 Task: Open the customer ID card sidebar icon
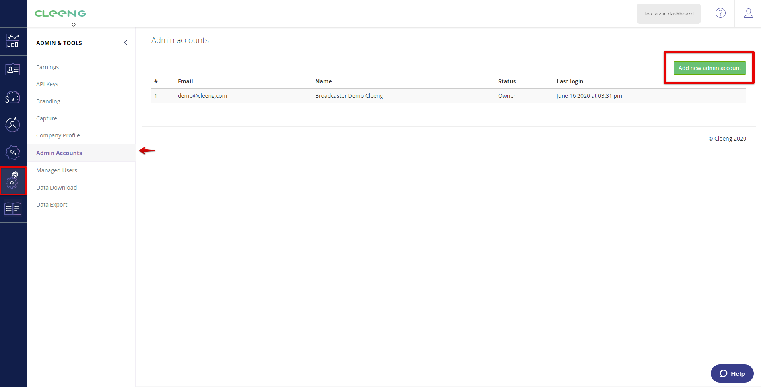pyautogui.click(x=13, y=69)
